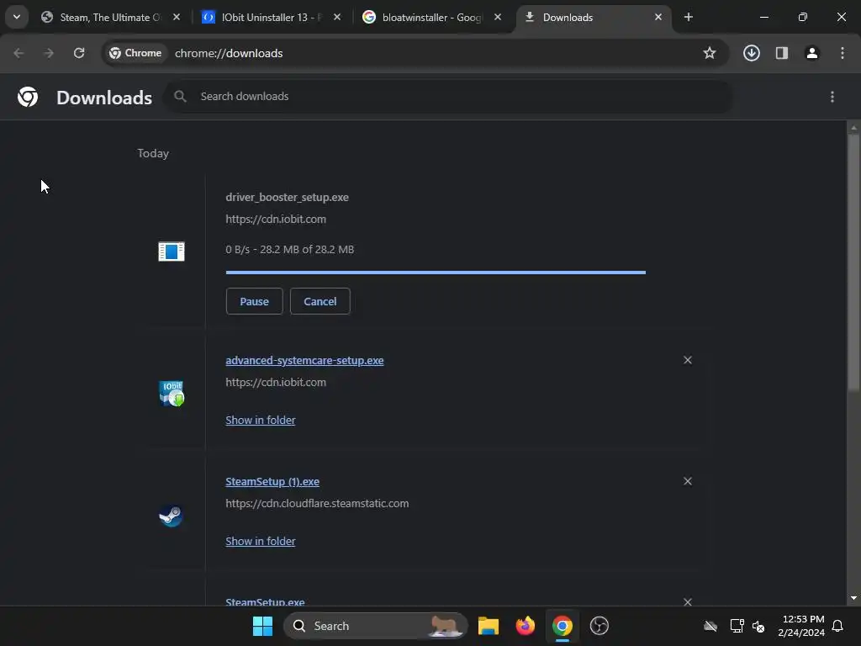This screenshot has height=646, width=861.
Task: Click the Today date heading
Action: point(153,153)
